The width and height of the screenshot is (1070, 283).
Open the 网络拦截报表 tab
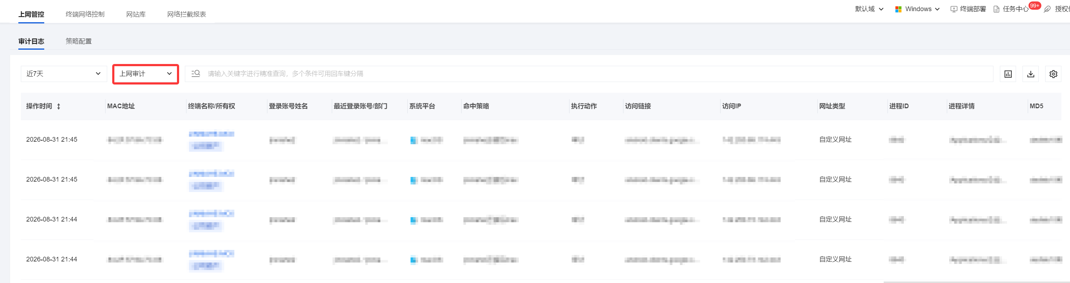point(187,14)
